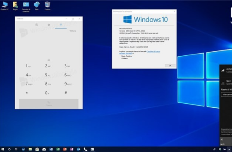232x152 pixels.
Task: Dial digit 8 TUV on the keypad
Action: (x=48, y=84)
